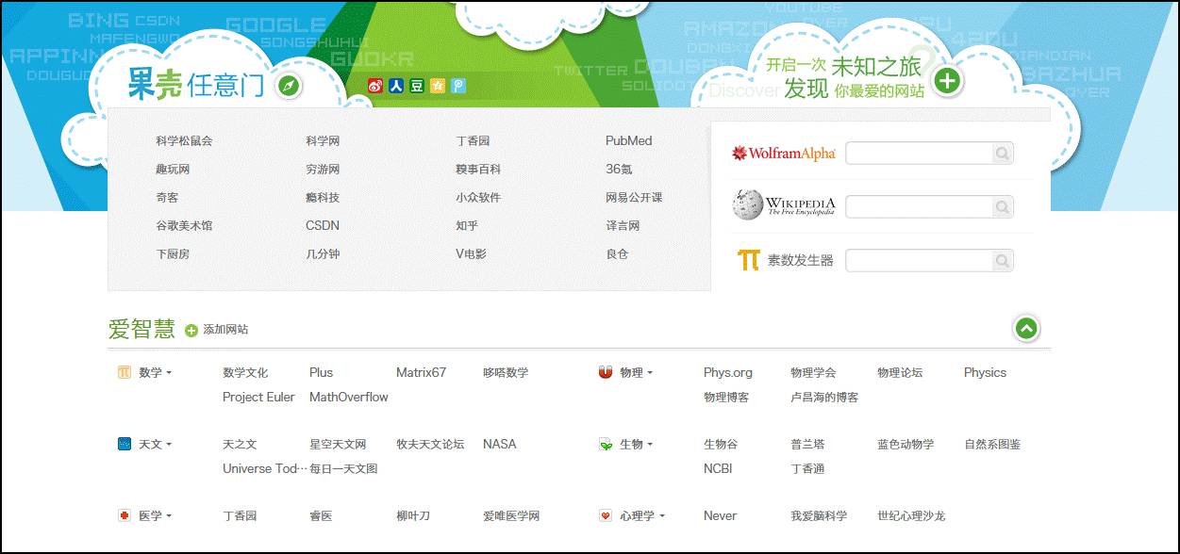Click the green compass icon beside 果壳任意门
Screen dimensions: 1180x554
coord(290,84)
